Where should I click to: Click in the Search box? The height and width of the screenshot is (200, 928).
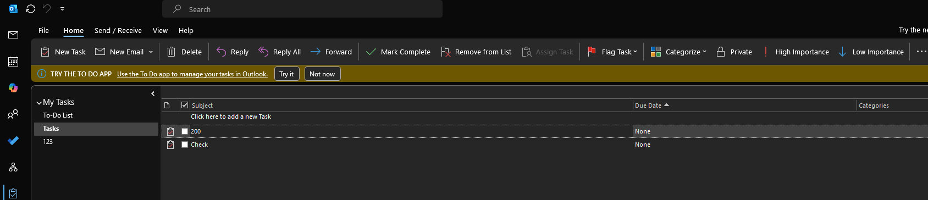point(302,9)
